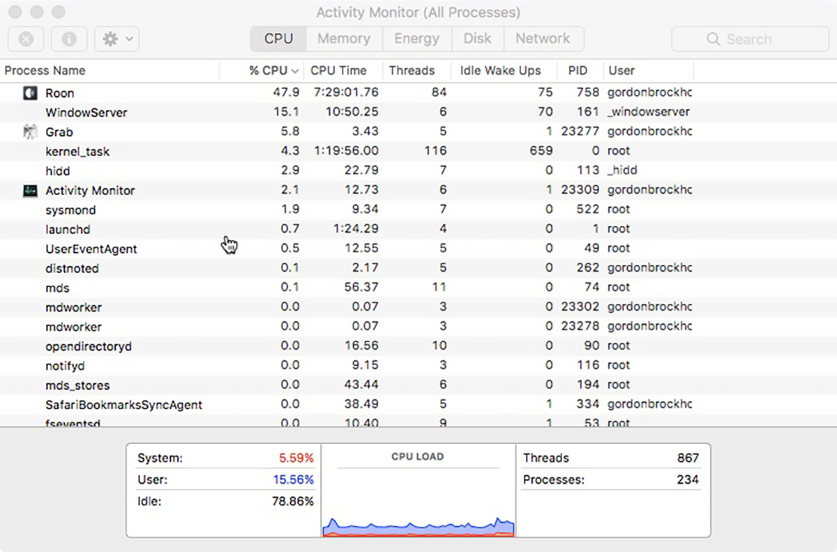Select the distnoted process row
This screenshot has height=552, width=837.
418,268
